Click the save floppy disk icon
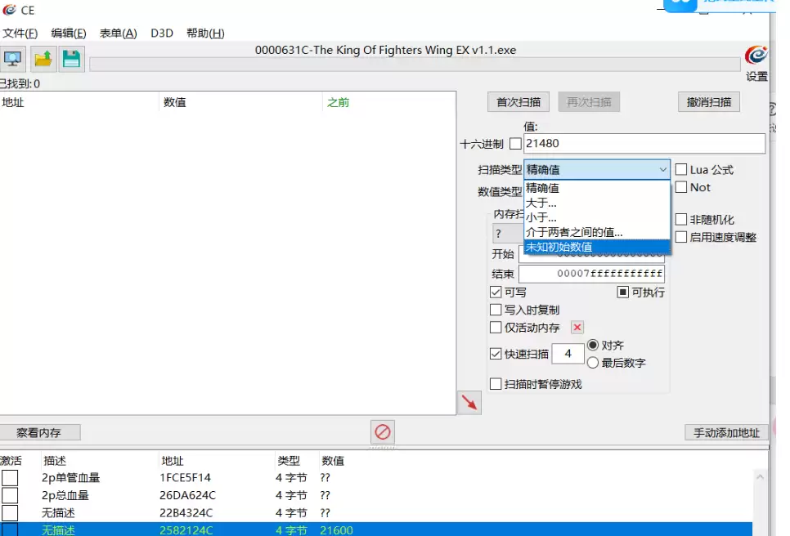This screenshot has width=790, height=536. click(x=71, y=60)
